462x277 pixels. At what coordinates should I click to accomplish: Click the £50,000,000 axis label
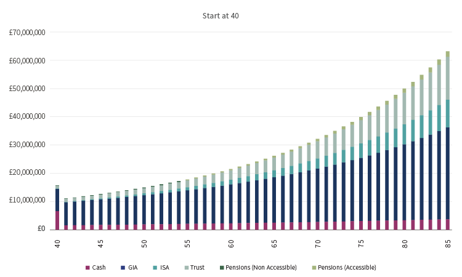pos(27,89)
